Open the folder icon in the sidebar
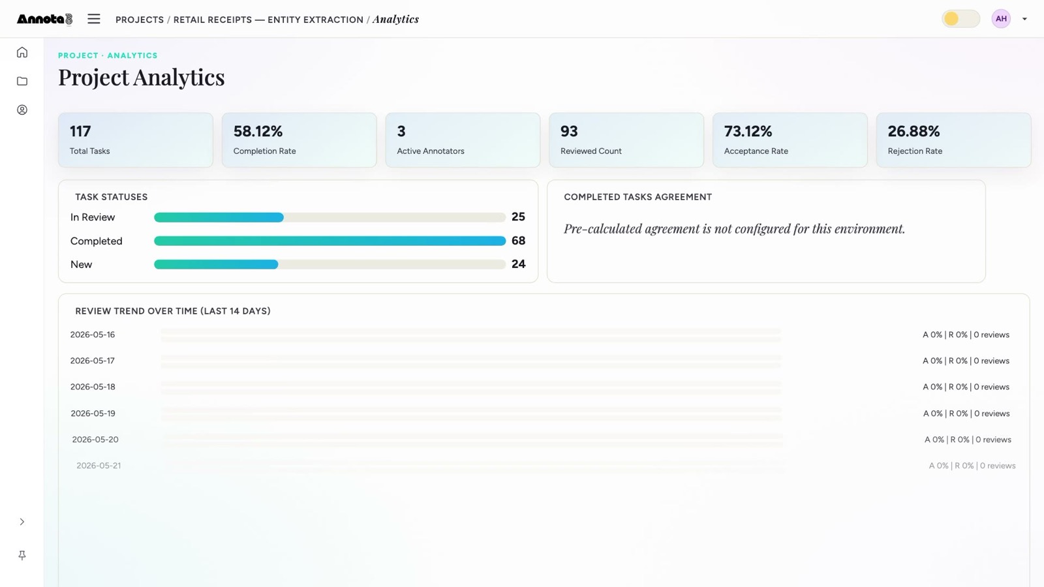Screen dimensions: 1044x587 click(22, 81)
